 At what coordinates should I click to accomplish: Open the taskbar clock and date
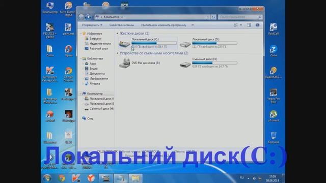273,178
